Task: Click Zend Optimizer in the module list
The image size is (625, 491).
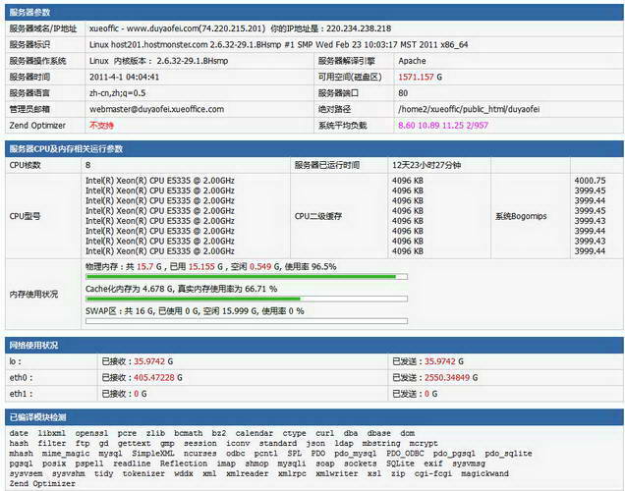Action: (x=42, y=484)
